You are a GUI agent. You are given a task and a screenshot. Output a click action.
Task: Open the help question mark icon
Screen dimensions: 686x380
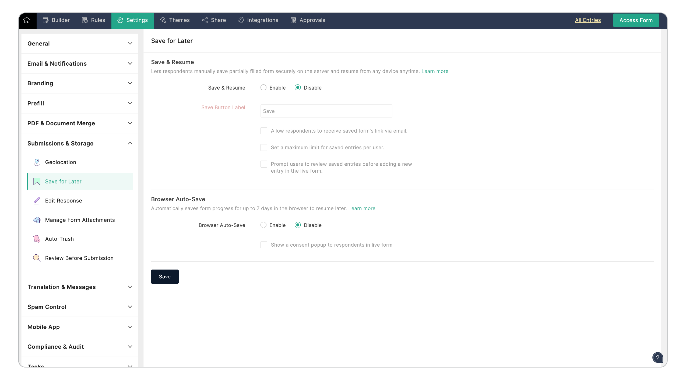tap(658, 357)
